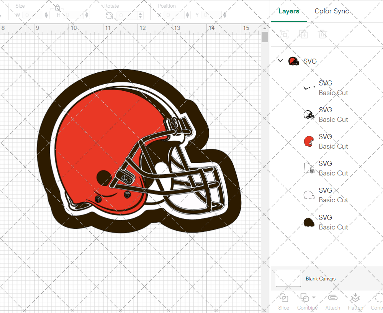
Task: Select the top SVG group helmet thumbnail
Action: point(294,61)
